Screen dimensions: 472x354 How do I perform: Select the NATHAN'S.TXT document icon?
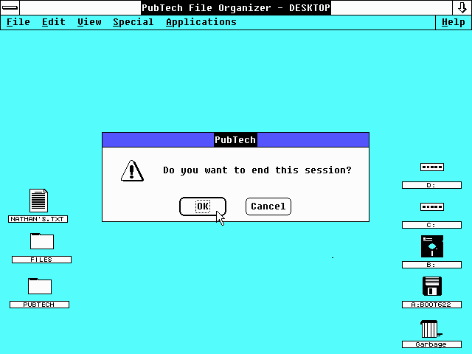click(38, 201)
